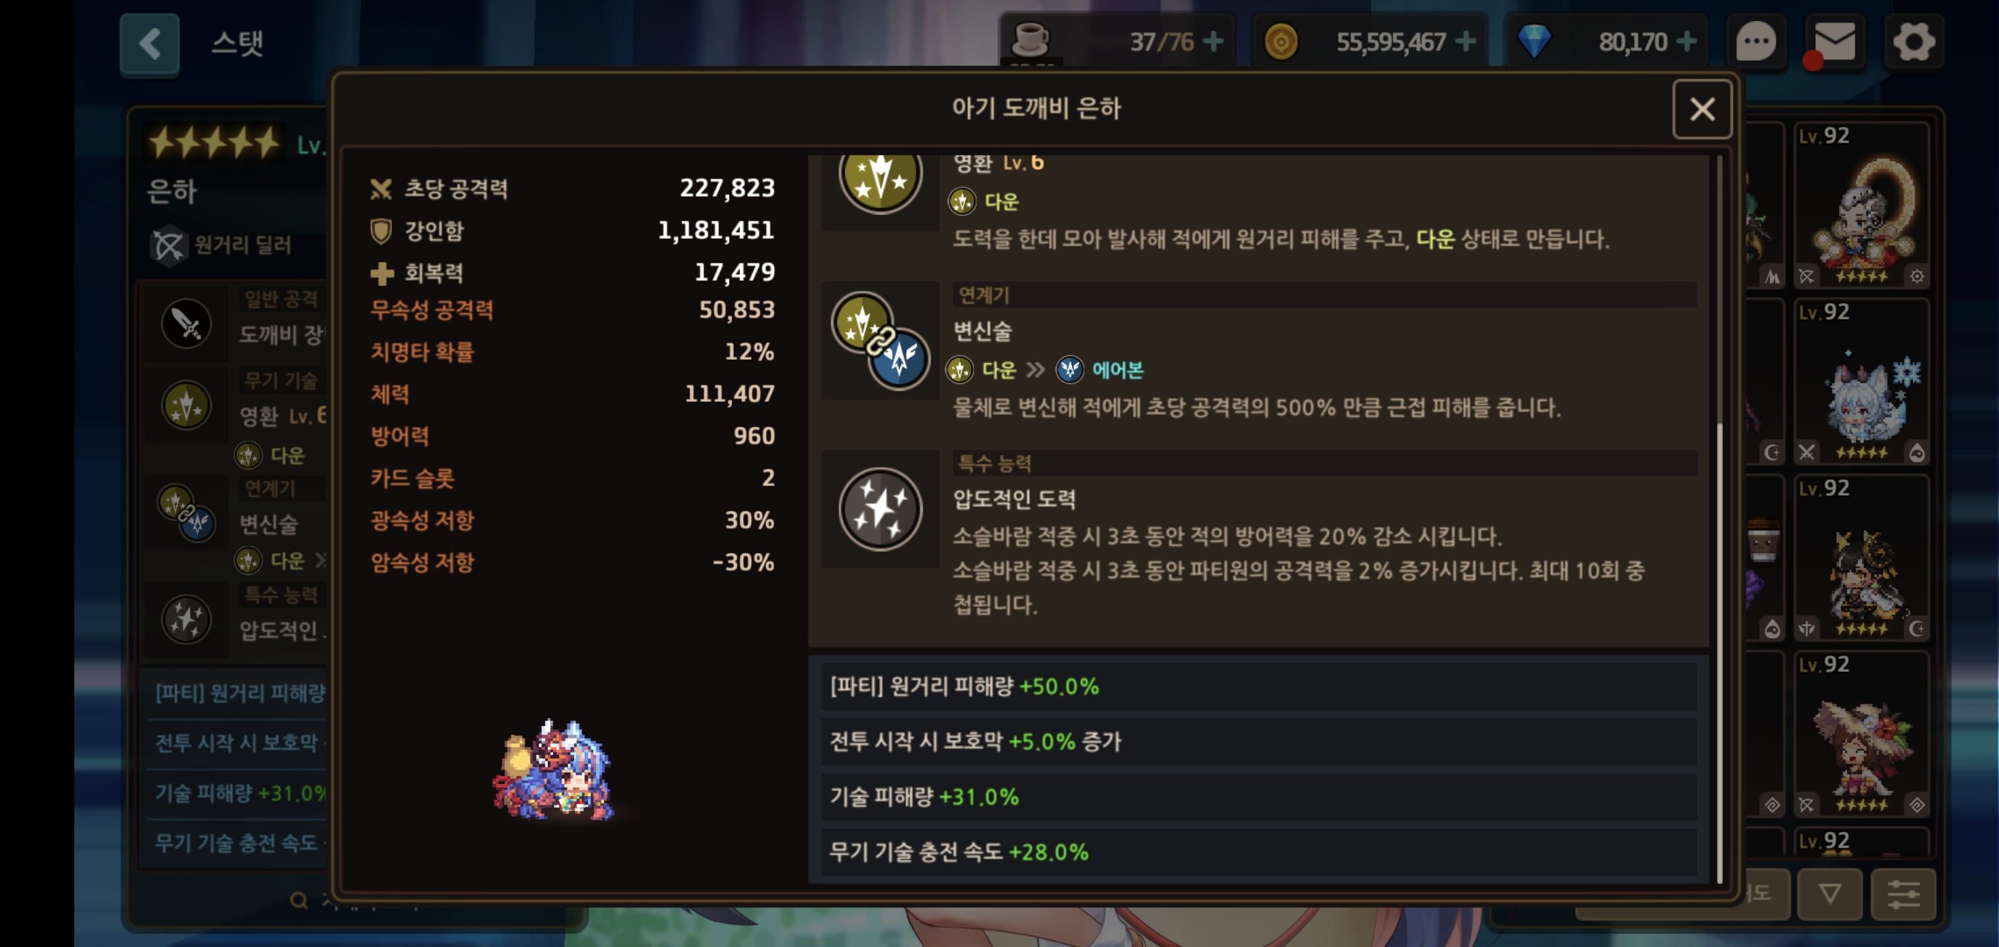Click the 압도적인 도력 special ability icon
Image resolution: width=1999 pixels, height=947 pixels.
click(x=880, y=509)
